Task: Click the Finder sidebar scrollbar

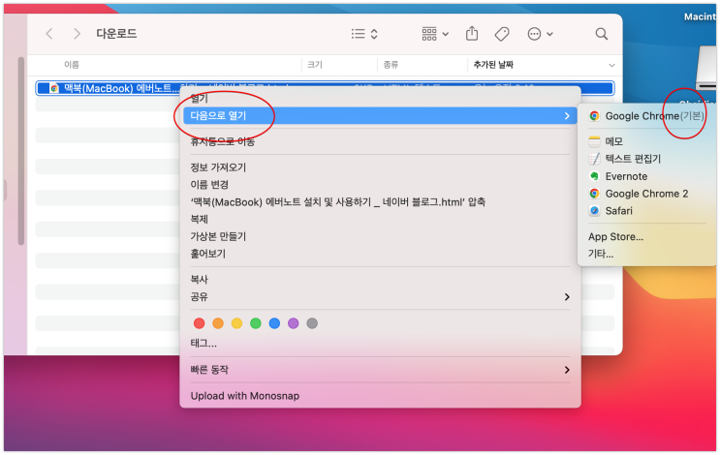Action: tap(20, 151)
